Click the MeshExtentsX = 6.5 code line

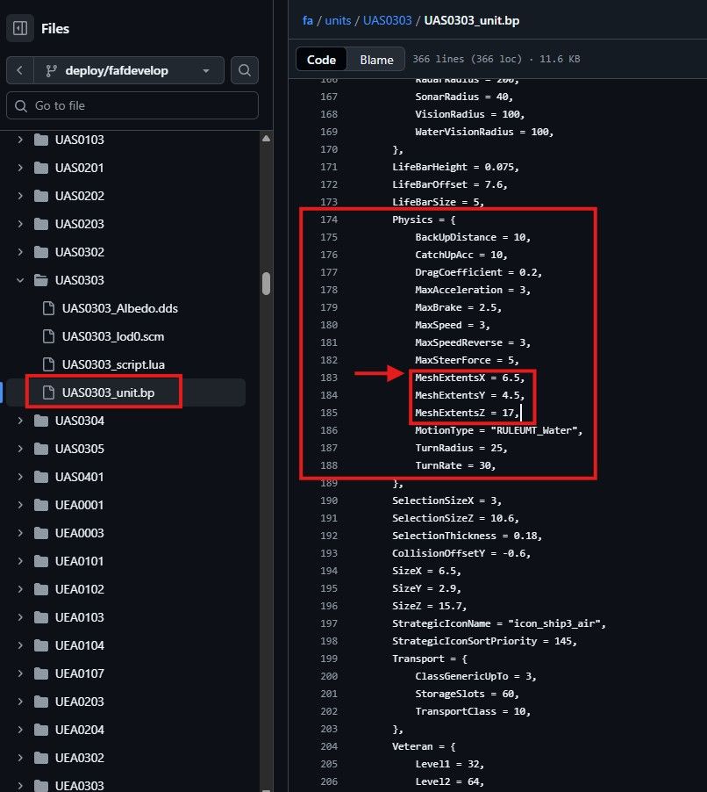click(470, 378)
